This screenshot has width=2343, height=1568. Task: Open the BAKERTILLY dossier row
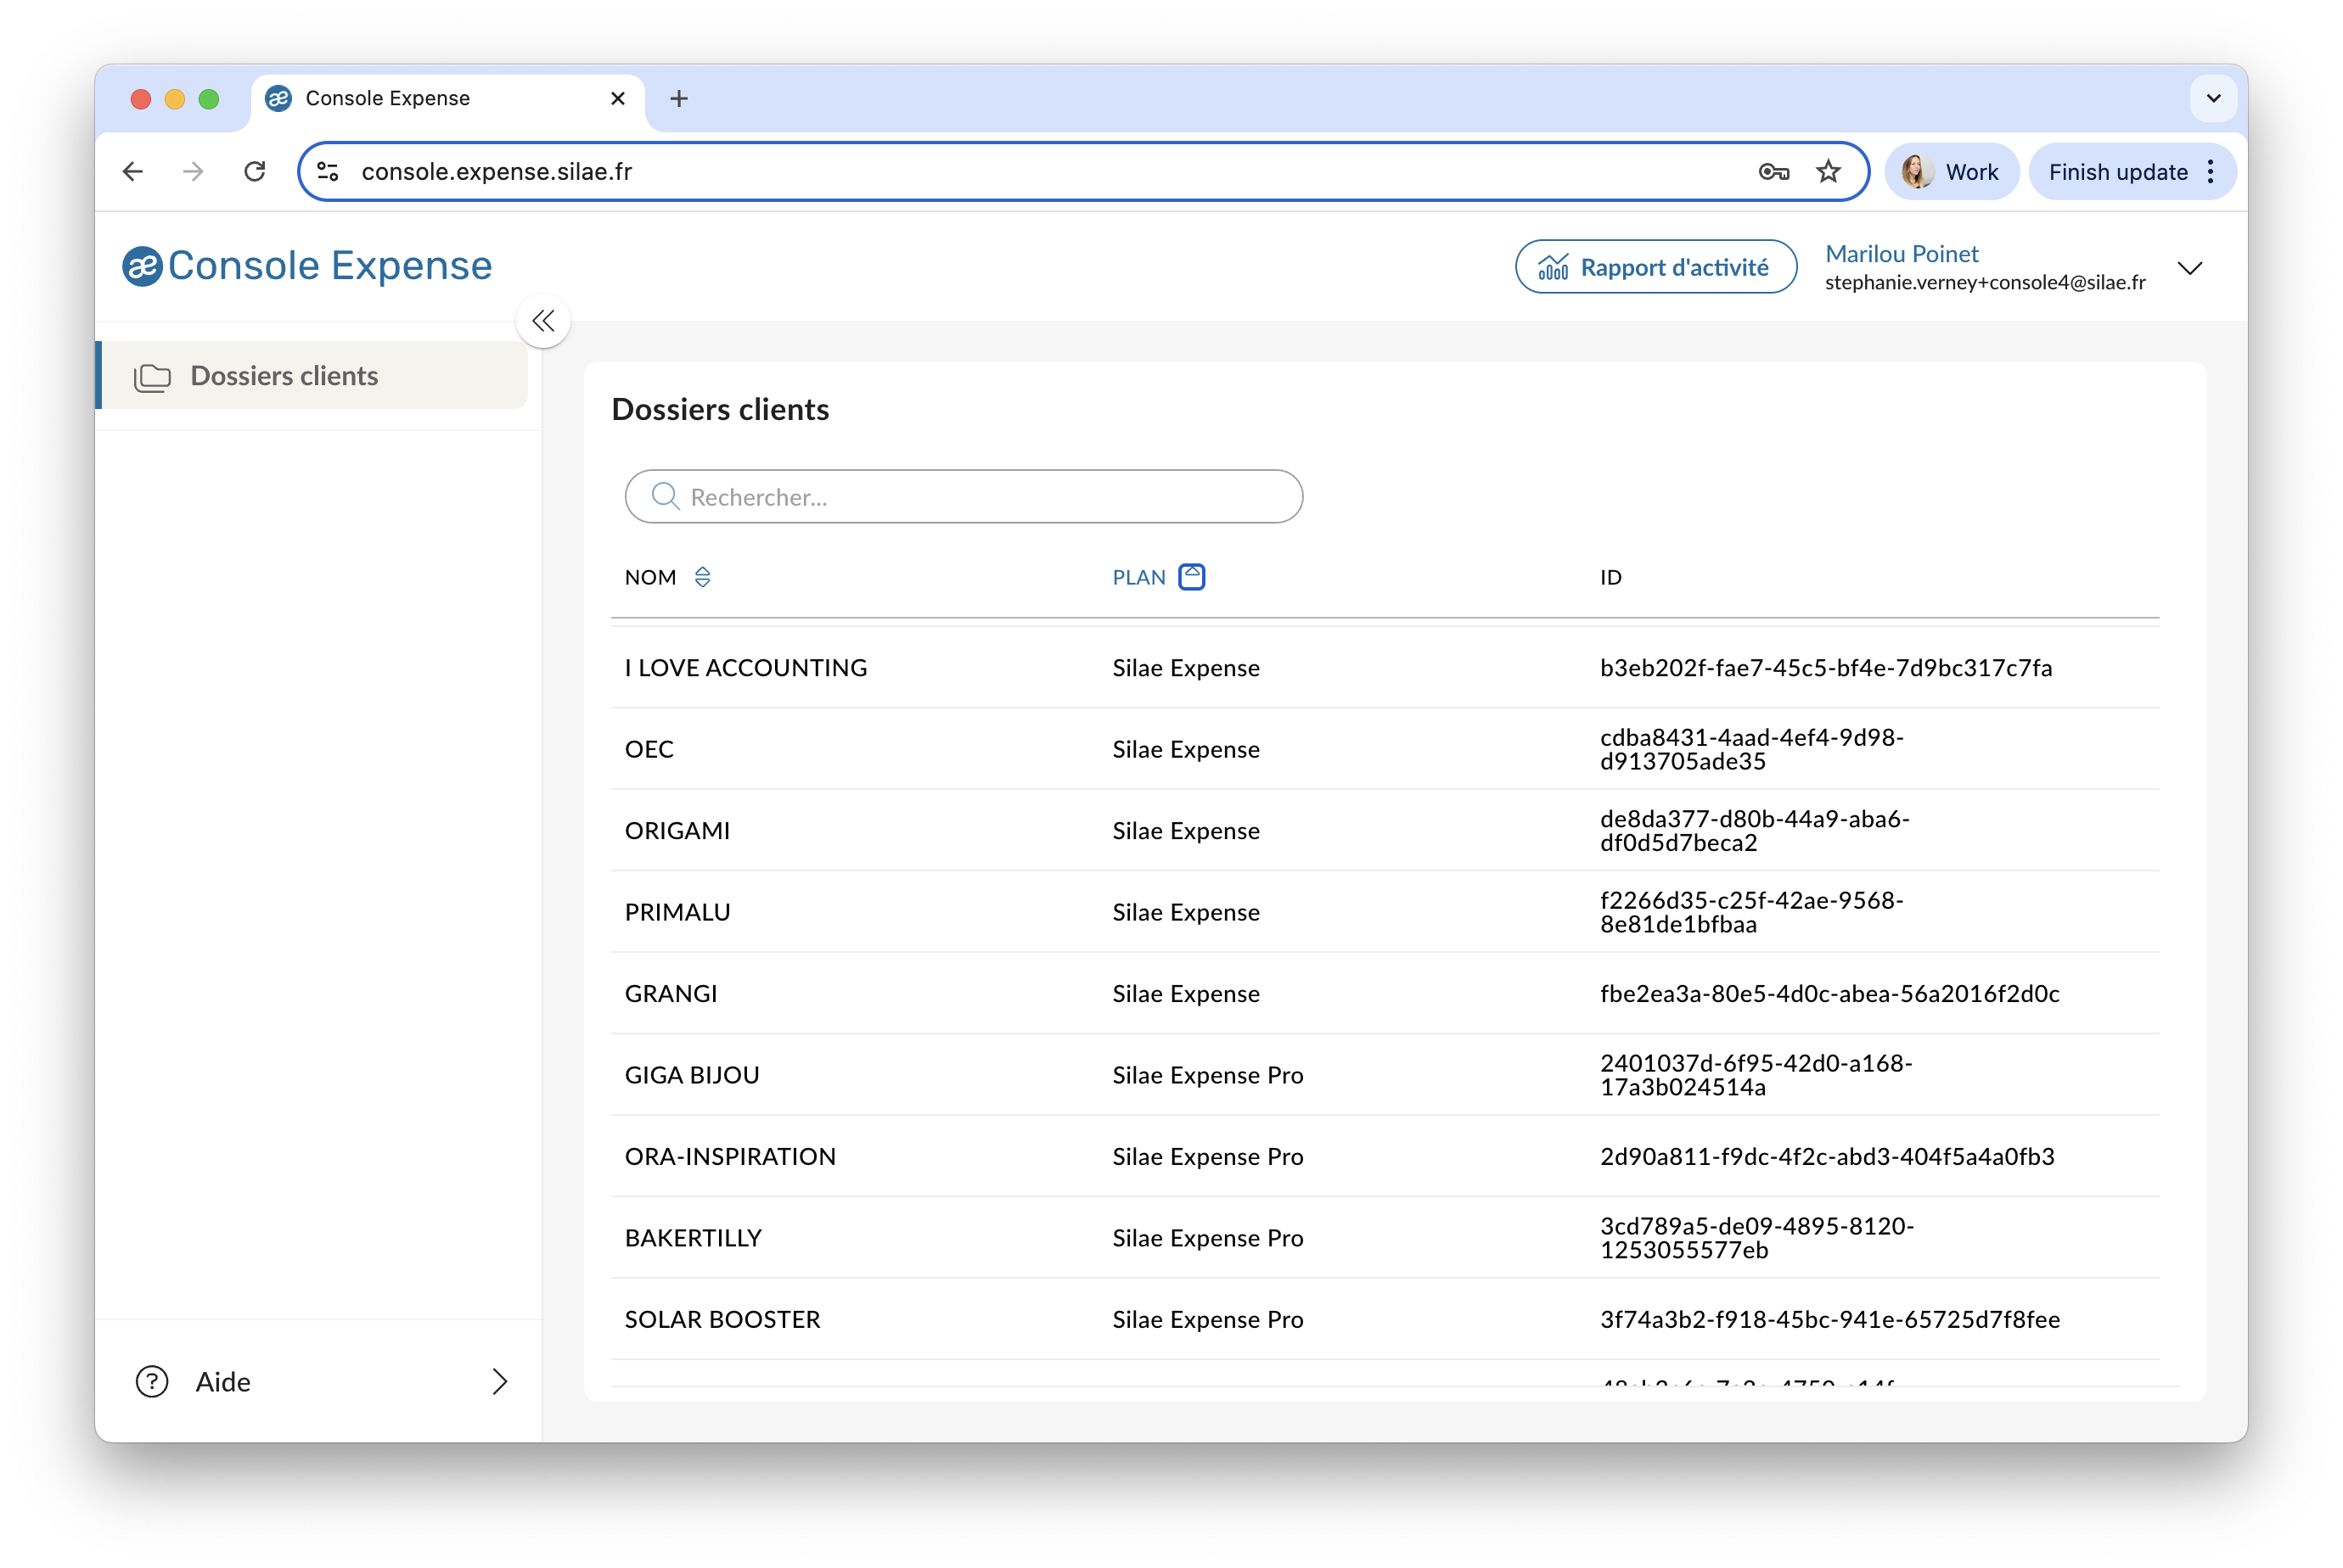click(x=1385, y=1238)
